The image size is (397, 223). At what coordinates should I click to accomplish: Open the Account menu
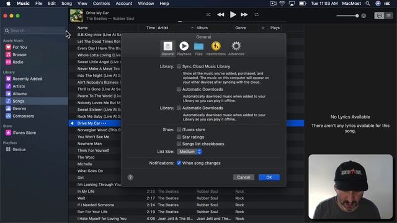click(124, 4)
